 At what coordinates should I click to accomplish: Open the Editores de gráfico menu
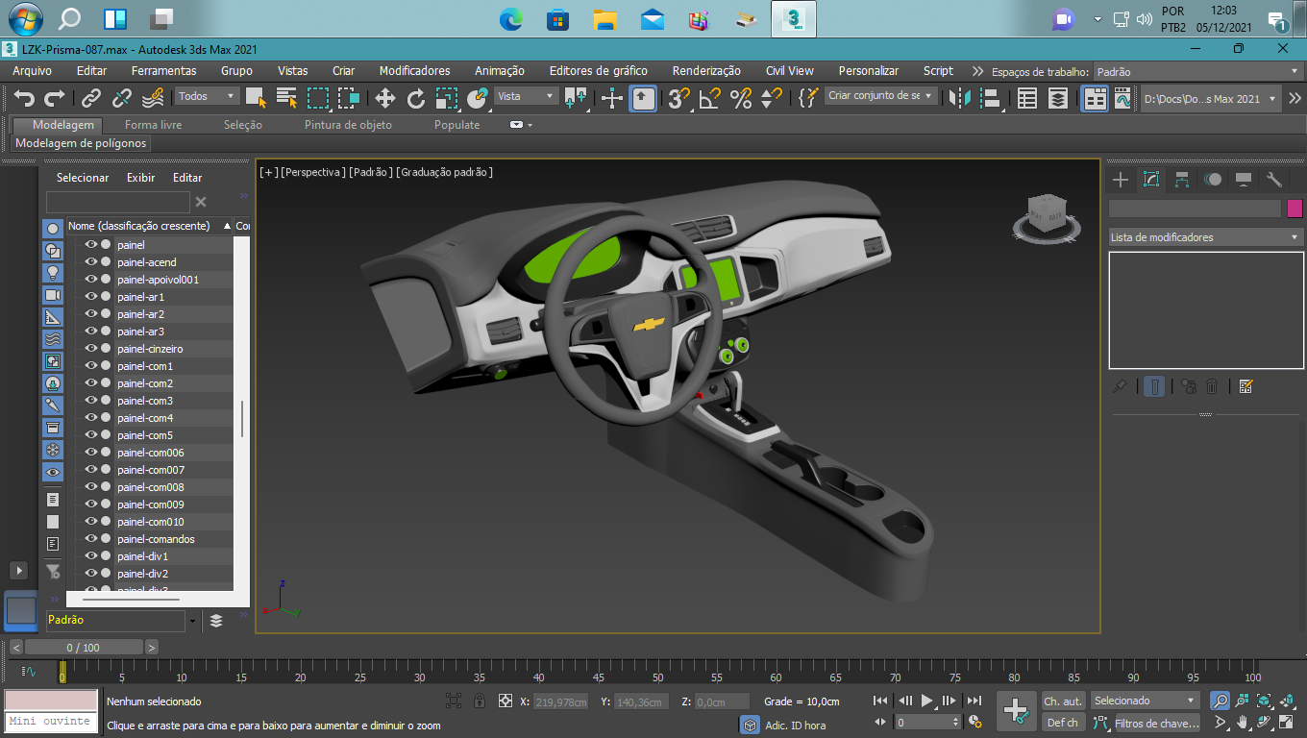click(x=598, y=71)
